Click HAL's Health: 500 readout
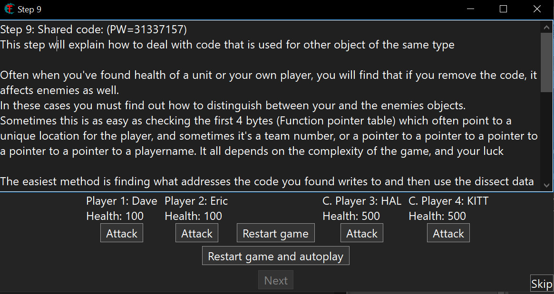 (351, 216)
